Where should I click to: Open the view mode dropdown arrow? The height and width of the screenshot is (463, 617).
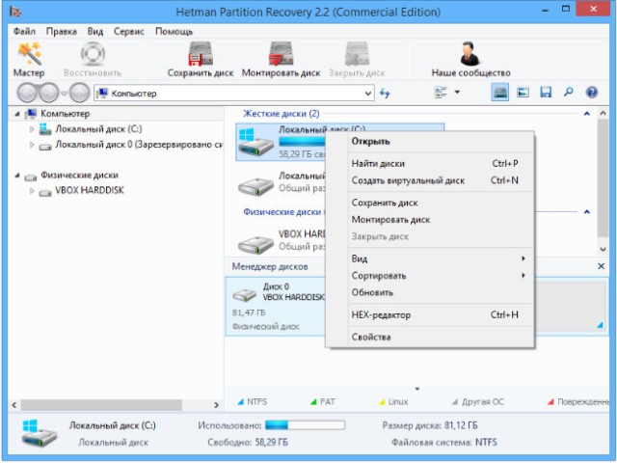point(457,93)
